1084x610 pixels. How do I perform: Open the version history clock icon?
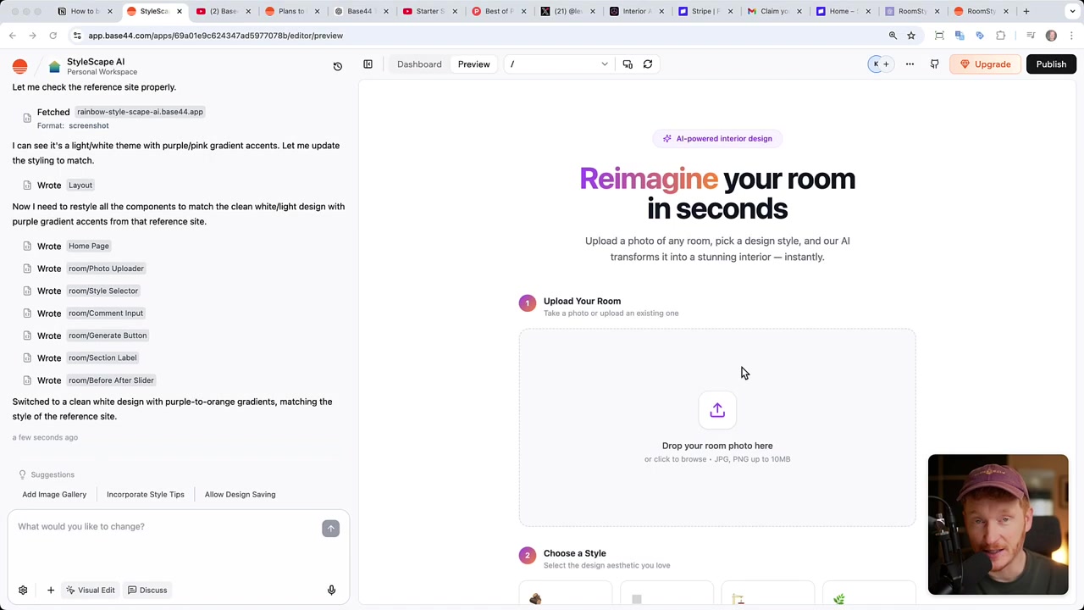coord(337,66)
